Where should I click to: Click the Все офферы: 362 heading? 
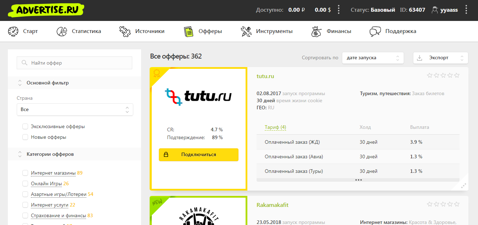[x=176, y=56]
